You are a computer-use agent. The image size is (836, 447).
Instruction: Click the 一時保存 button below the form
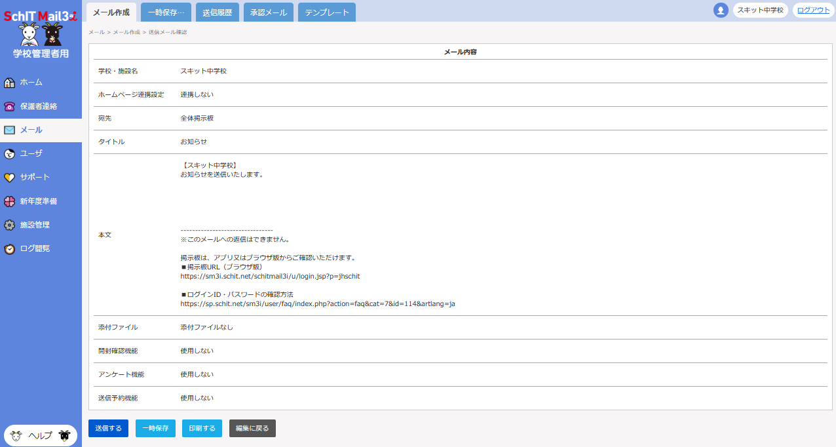tap(155, 429)
